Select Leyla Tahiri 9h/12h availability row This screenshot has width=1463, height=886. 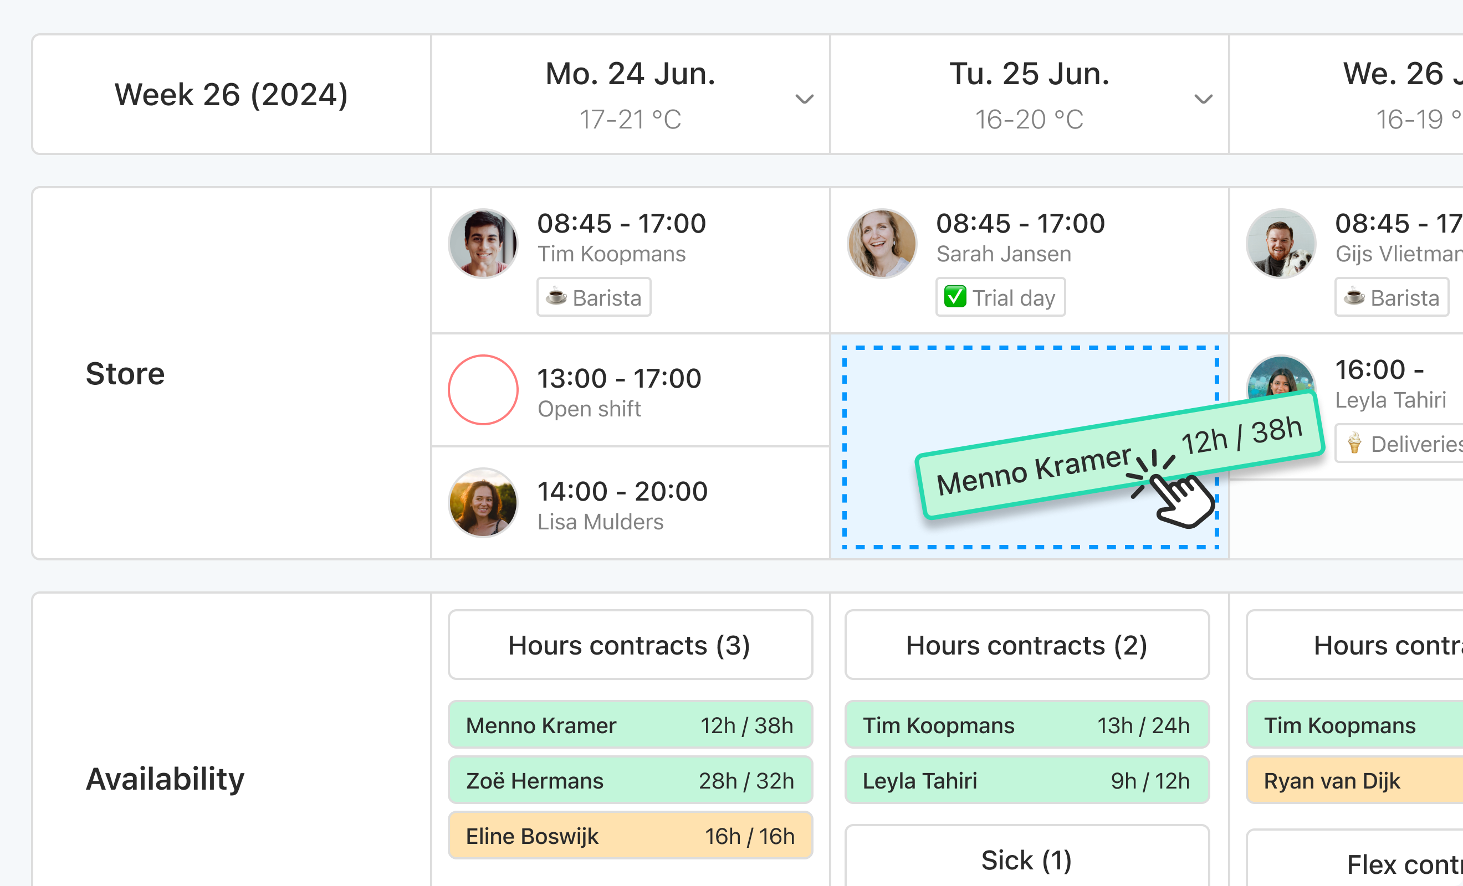(x=1026, y=780)
